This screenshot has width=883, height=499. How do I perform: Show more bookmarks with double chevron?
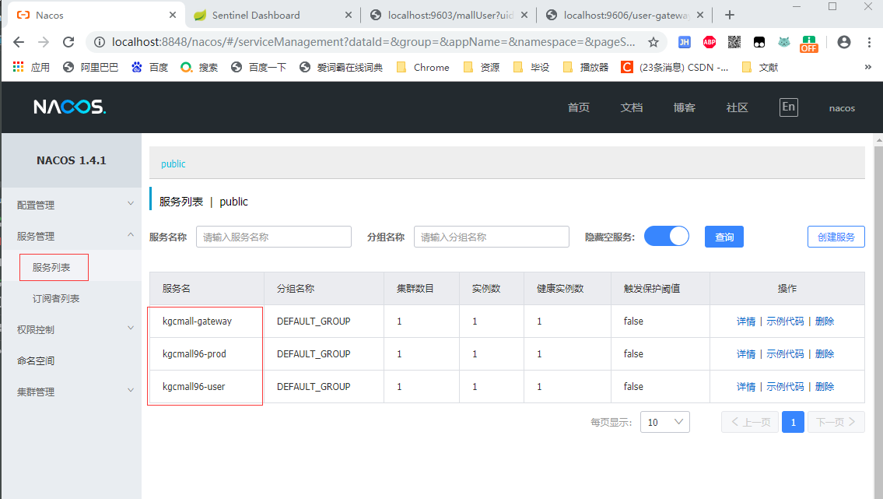click(867, 68)
